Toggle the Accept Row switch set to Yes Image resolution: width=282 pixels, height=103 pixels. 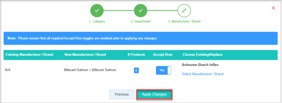click(x=163, y=70)
